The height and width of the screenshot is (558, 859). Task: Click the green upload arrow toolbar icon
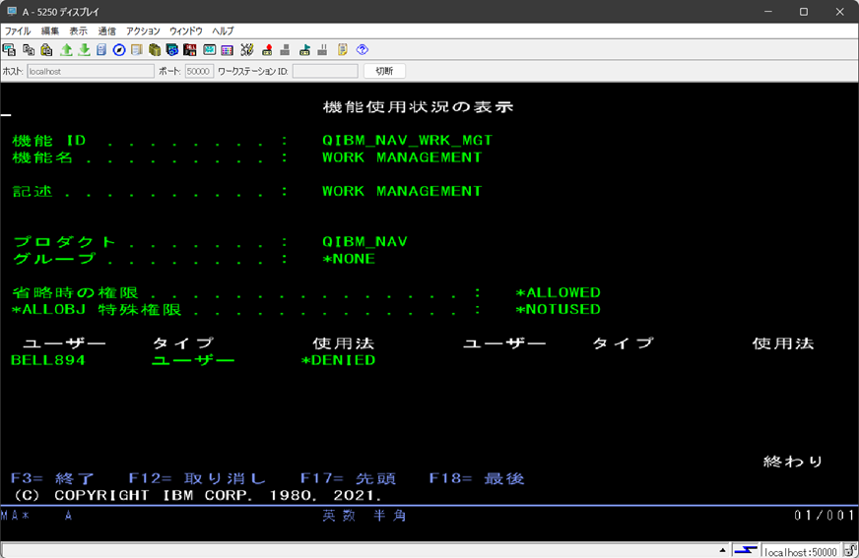(66, 49)
